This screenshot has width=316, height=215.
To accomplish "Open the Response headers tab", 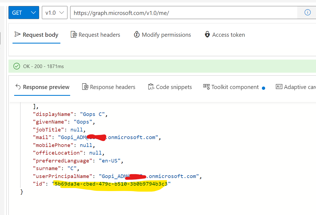I will point(109,87).
